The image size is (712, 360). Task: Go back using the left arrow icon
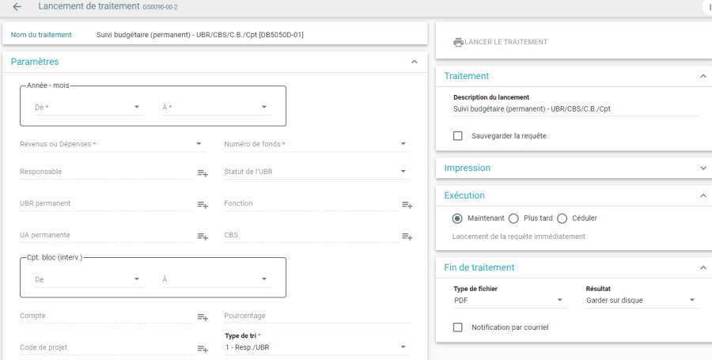(17, 6)
